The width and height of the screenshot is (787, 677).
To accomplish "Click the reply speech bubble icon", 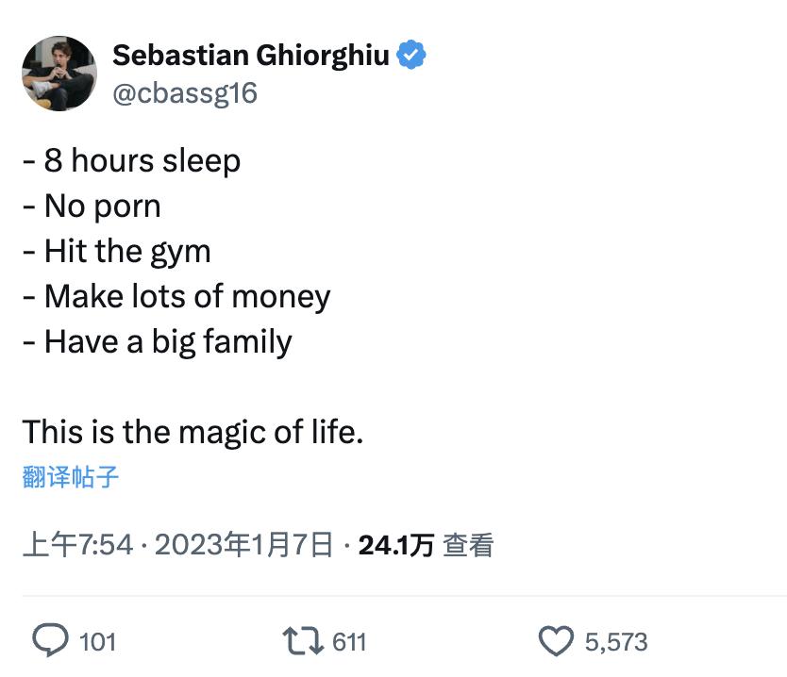I will coord(50,642).
